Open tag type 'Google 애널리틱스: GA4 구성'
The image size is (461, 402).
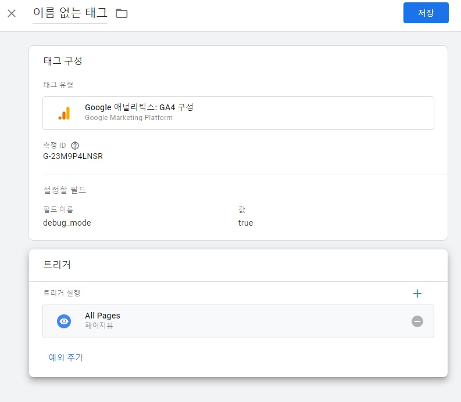(x=238, y=113)
